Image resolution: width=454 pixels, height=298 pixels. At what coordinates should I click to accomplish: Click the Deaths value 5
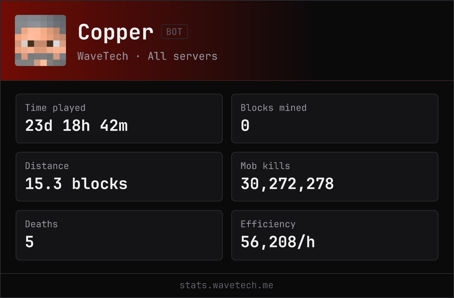point(29,242)
